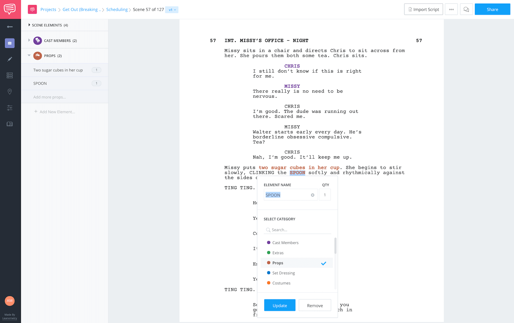Open the three-dots more options menu
This screenshot has width=514, height=323.
click(x=451, y=10)
